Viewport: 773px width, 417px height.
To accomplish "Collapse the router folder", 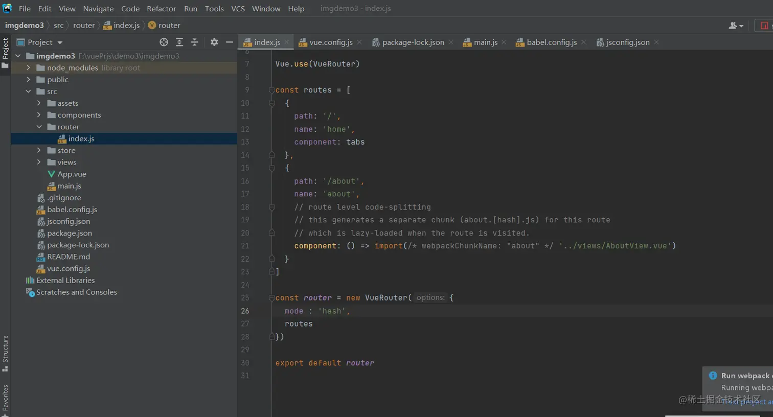I will pos(39,127).
